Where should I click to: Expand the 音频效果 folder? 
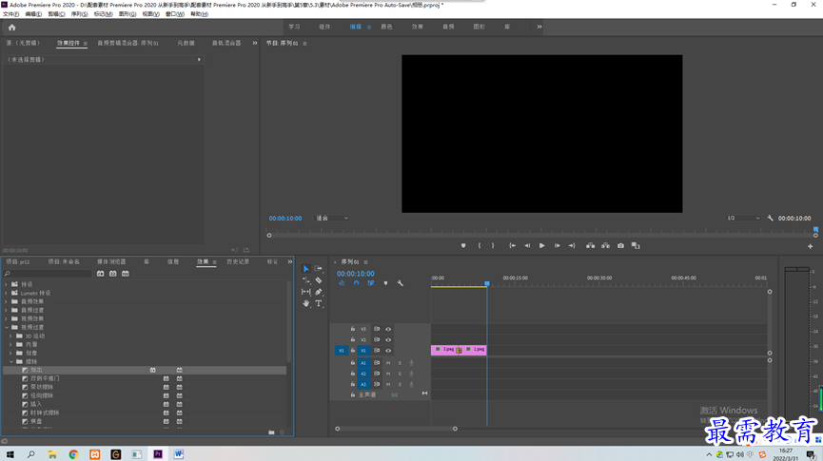[7, 301]
